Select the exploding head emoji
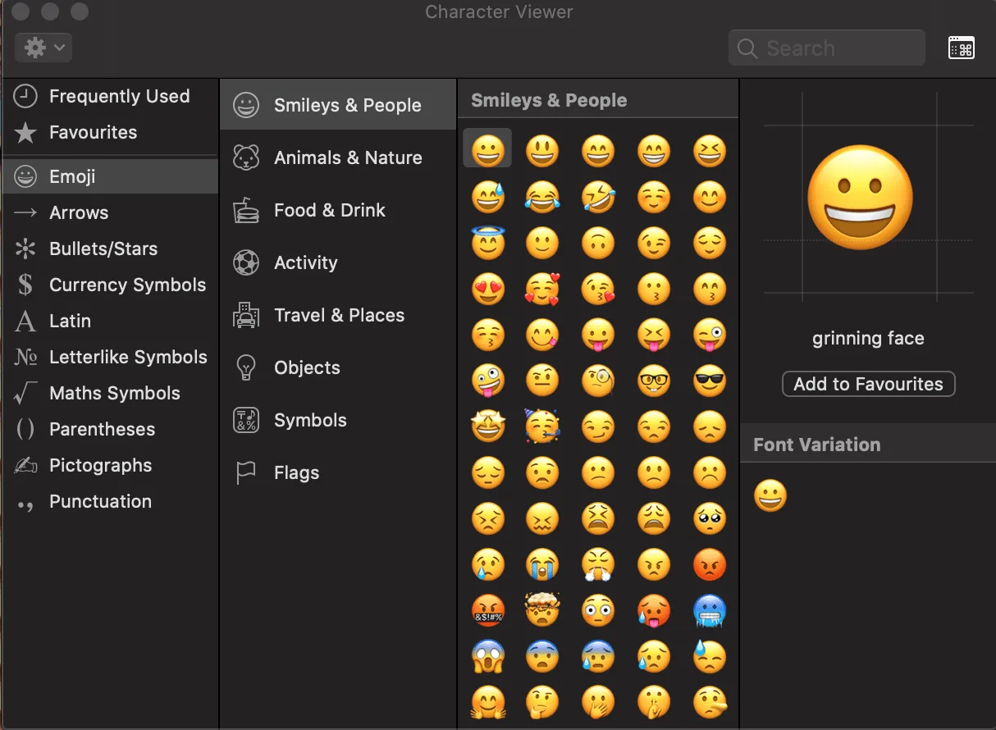Image resolution: width=996 pixels, height=730 pixels. [x=541, y=610]
